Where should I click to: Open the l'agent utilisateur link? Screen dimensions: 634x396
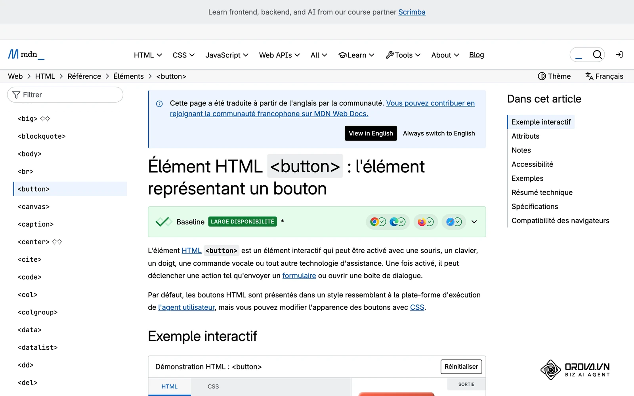(186, 307)
